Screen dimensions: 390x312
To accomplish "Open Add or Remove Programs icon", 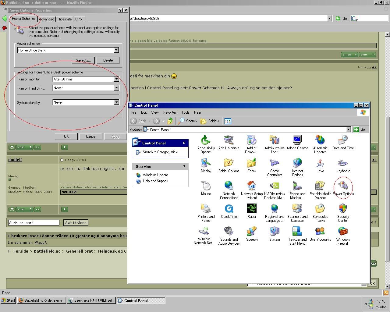I will pyautogui.click(x=252, y=144).
